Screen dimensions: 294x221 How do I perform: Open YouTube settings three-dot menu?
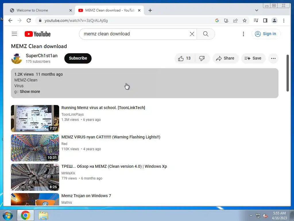[x=243, y=34]
